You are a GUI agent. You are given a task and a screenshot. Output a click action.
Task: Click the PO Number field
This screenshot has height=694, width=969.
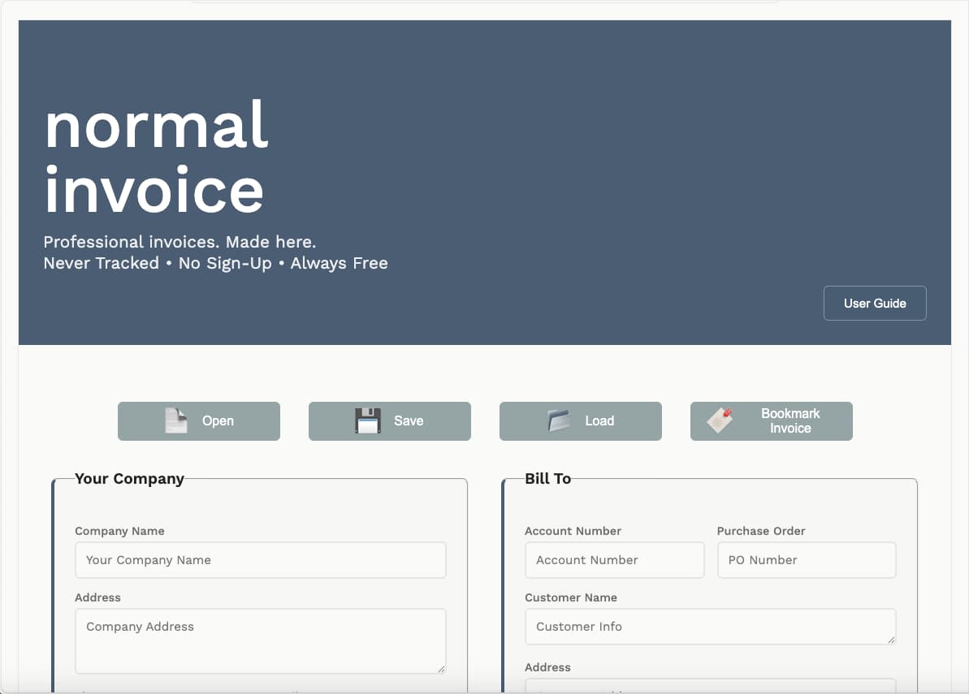point(806,560)
